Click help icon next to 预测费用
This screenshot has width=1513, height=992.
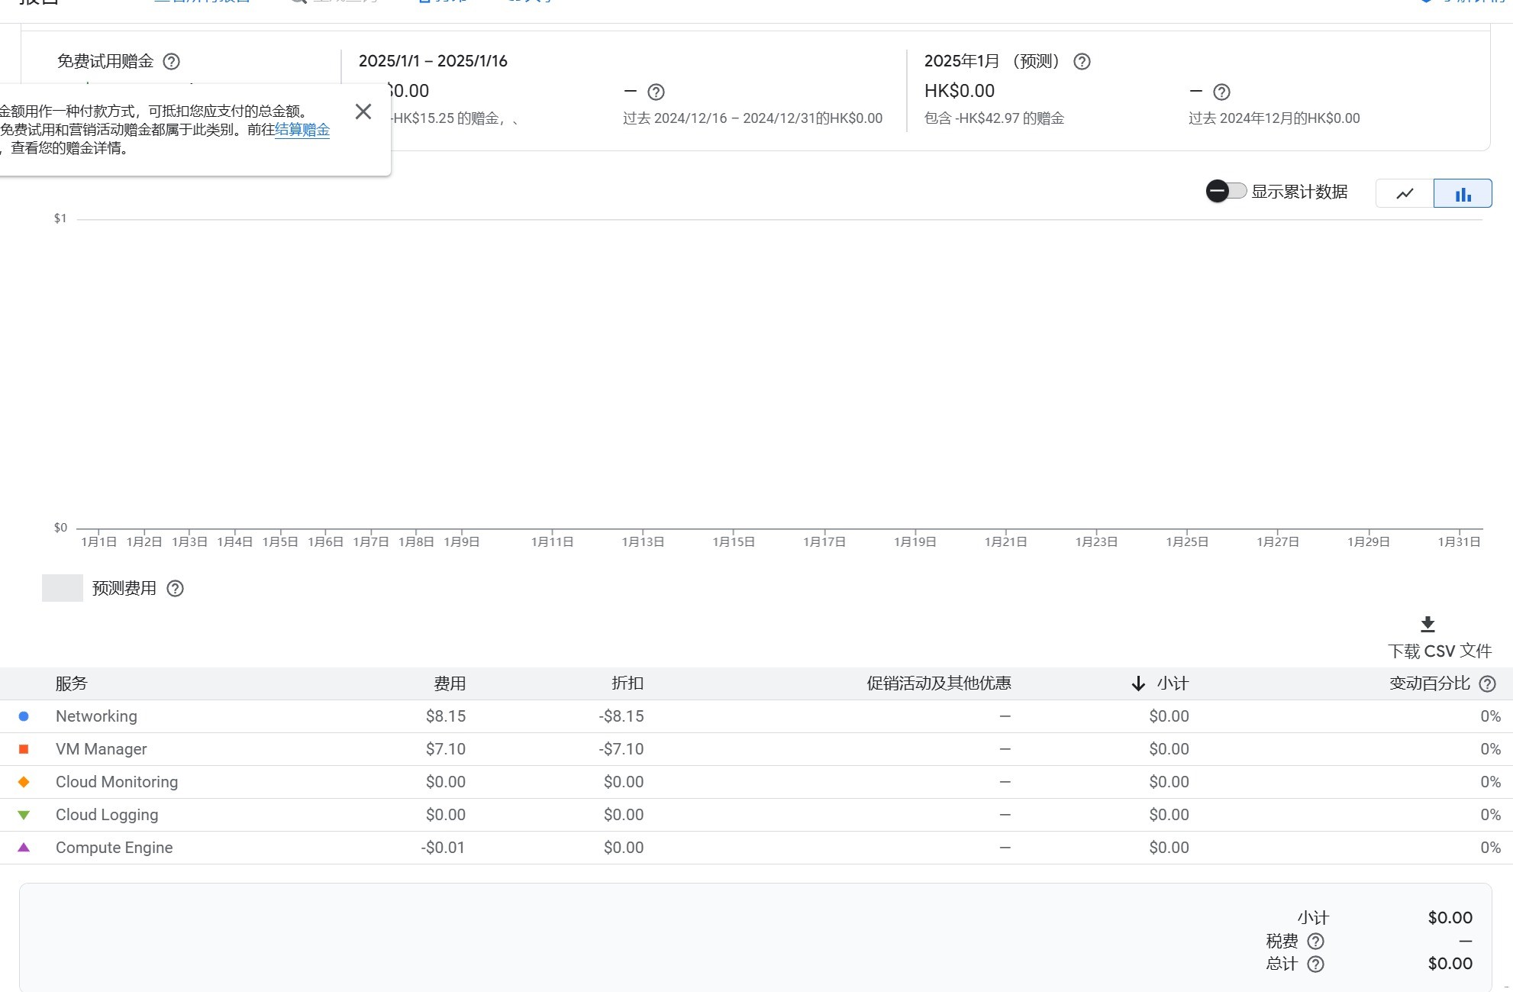(x=175, y=588)
